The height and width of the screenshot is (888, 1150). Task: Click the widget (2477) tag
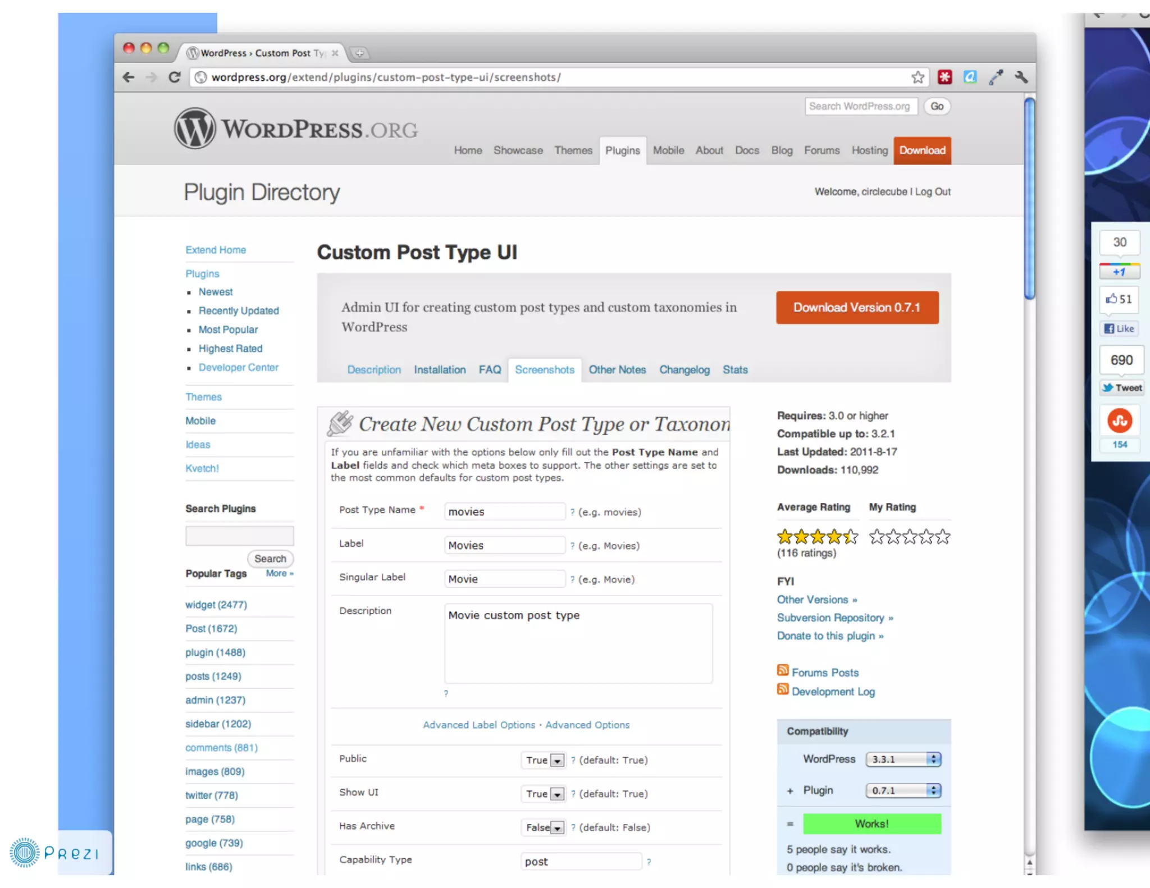pos(216,605)
